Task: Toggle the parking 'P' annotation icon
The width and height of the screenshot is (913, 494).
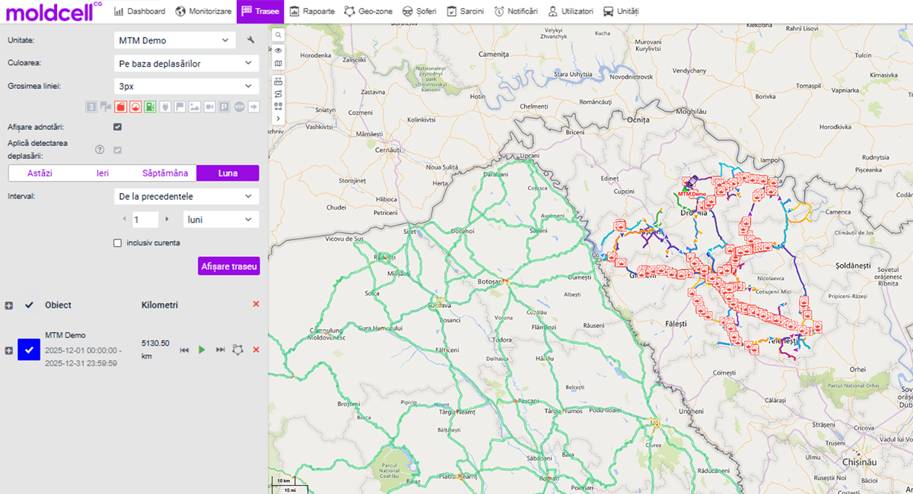Action: point(224,107)
